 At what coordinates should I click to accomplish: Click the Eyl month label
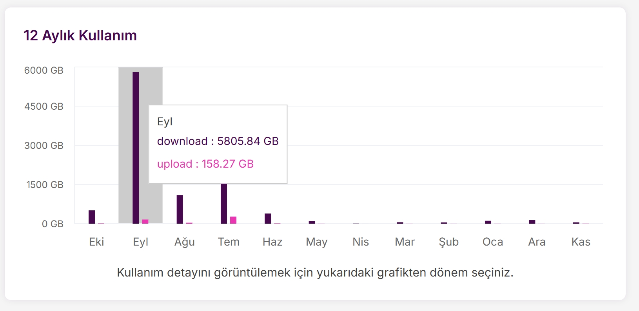click(x=140, y=242)
